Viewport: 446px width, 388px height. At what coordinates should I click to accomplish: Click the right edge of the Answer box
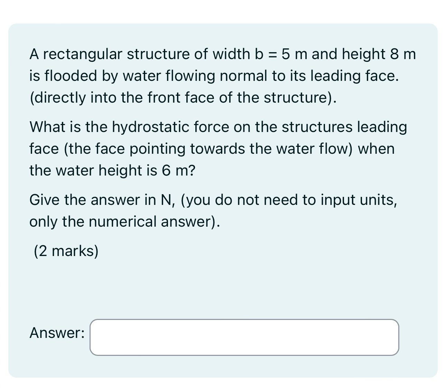(397, 337)
